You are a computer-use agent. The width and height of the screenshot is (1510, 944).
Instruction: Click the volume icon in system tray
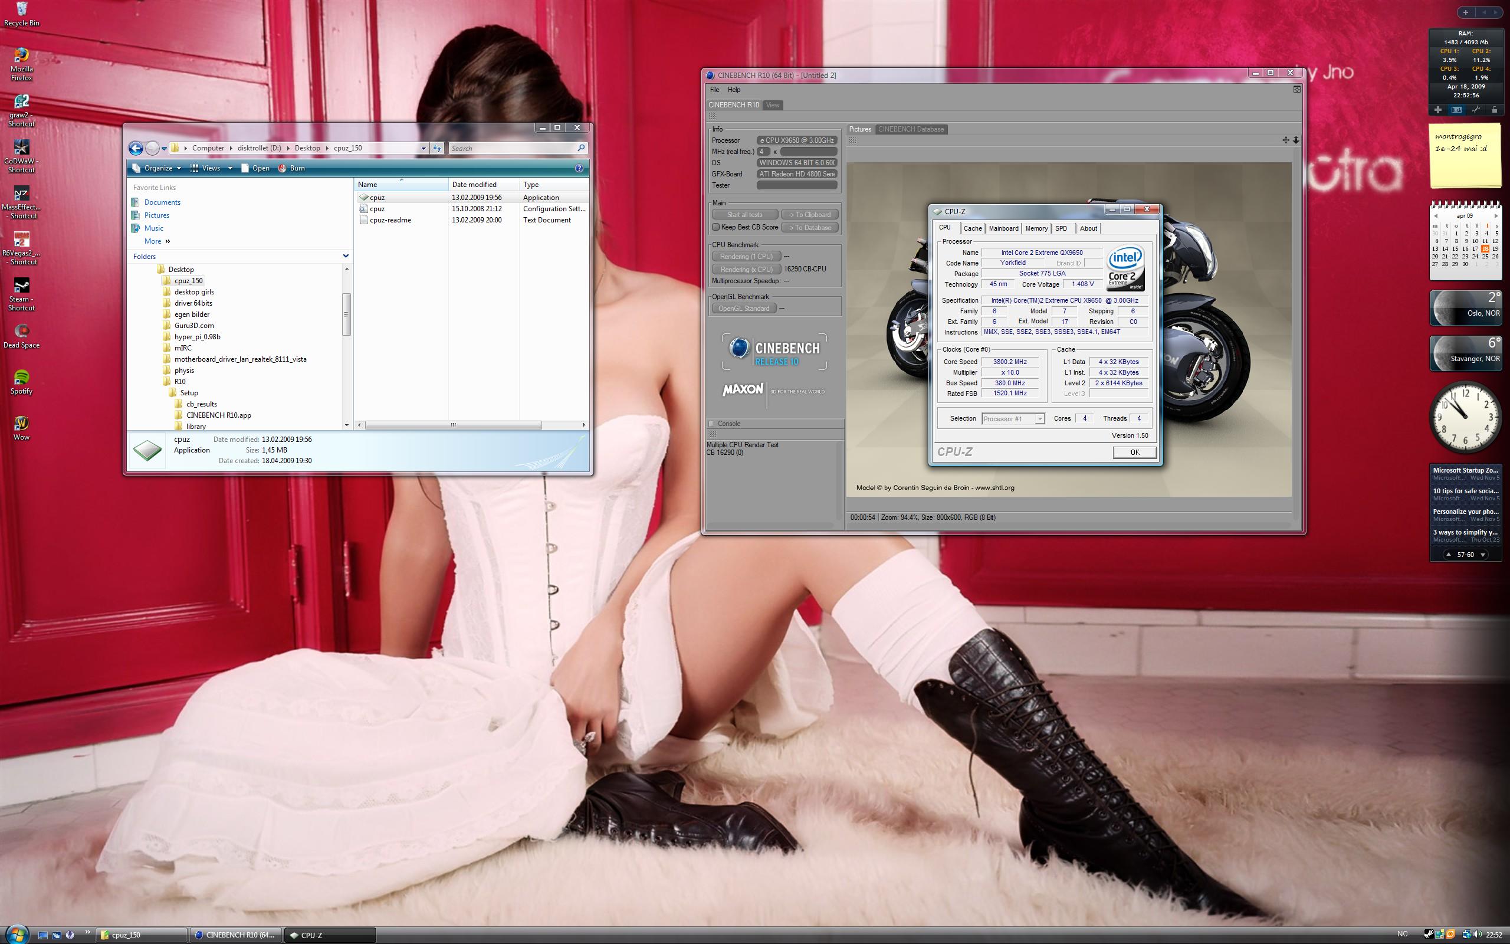coord(1478,935)
